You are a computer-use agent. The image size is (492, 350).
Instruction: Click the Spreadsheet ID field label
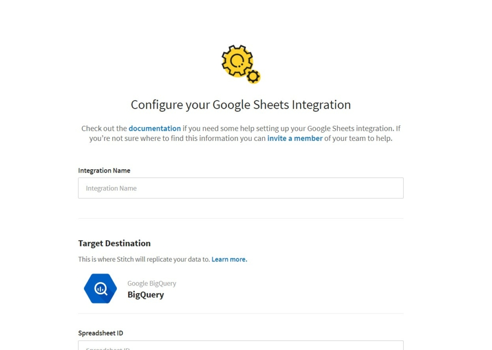(101, 333)
